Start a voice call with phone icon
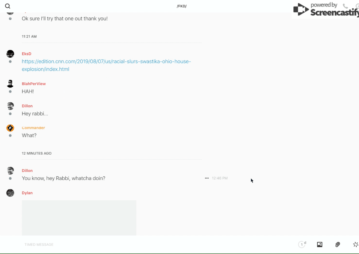Viewport: 359px width, 254px height. click(x=345, y=6)
